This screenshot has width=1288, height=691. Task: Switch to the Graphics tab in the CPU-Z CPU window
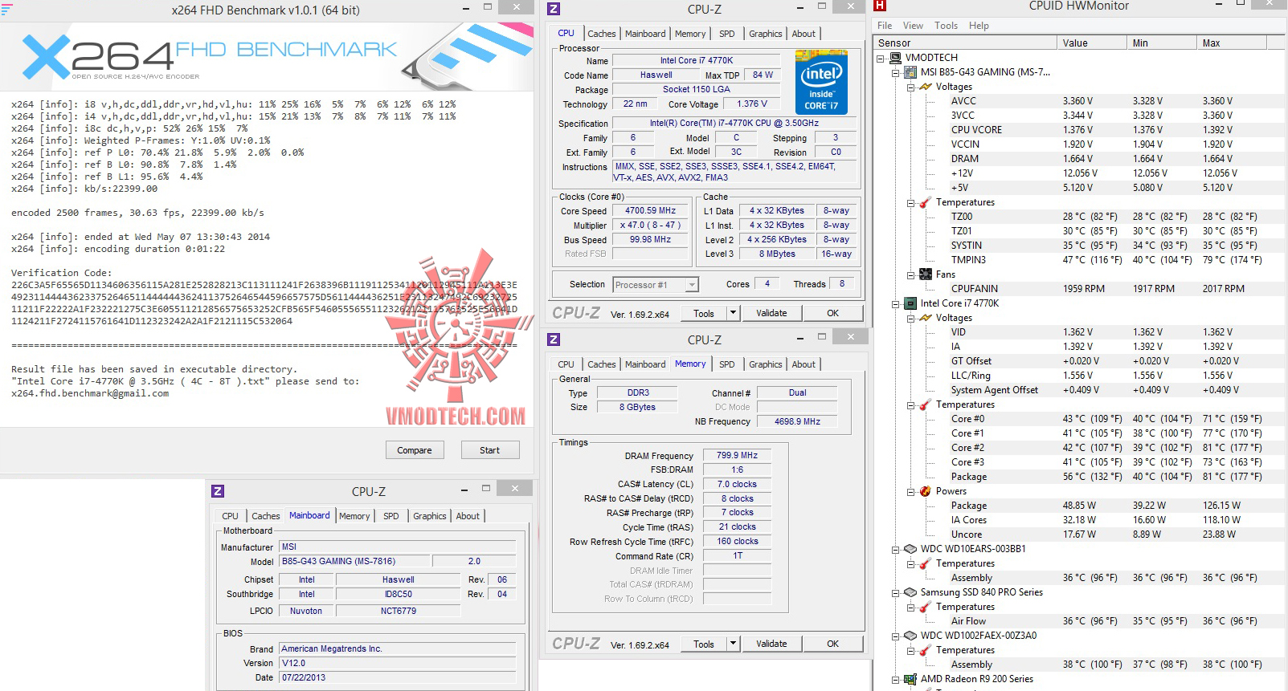(x=766, y=34)
